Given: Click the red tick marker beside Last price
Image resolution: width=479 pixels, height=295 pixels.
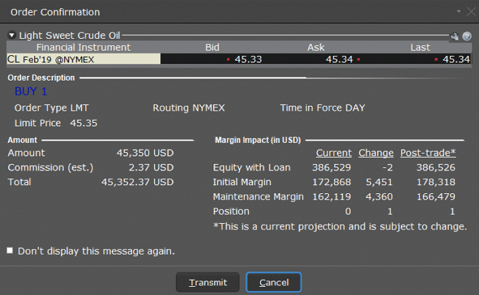Looking at the screenshot, I should (x=436, y=59).
